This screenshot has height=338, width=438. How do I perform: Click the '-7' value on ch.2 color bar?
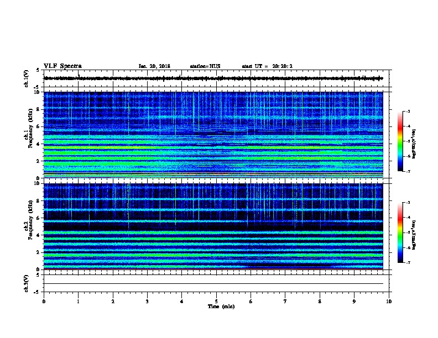(x=408, y=262)
